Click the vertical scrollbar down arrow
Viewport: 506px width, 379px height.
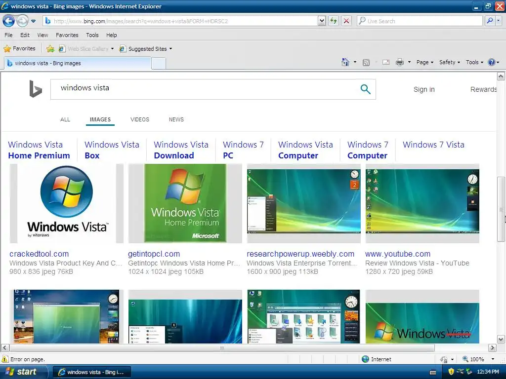[x=501, y=340]
